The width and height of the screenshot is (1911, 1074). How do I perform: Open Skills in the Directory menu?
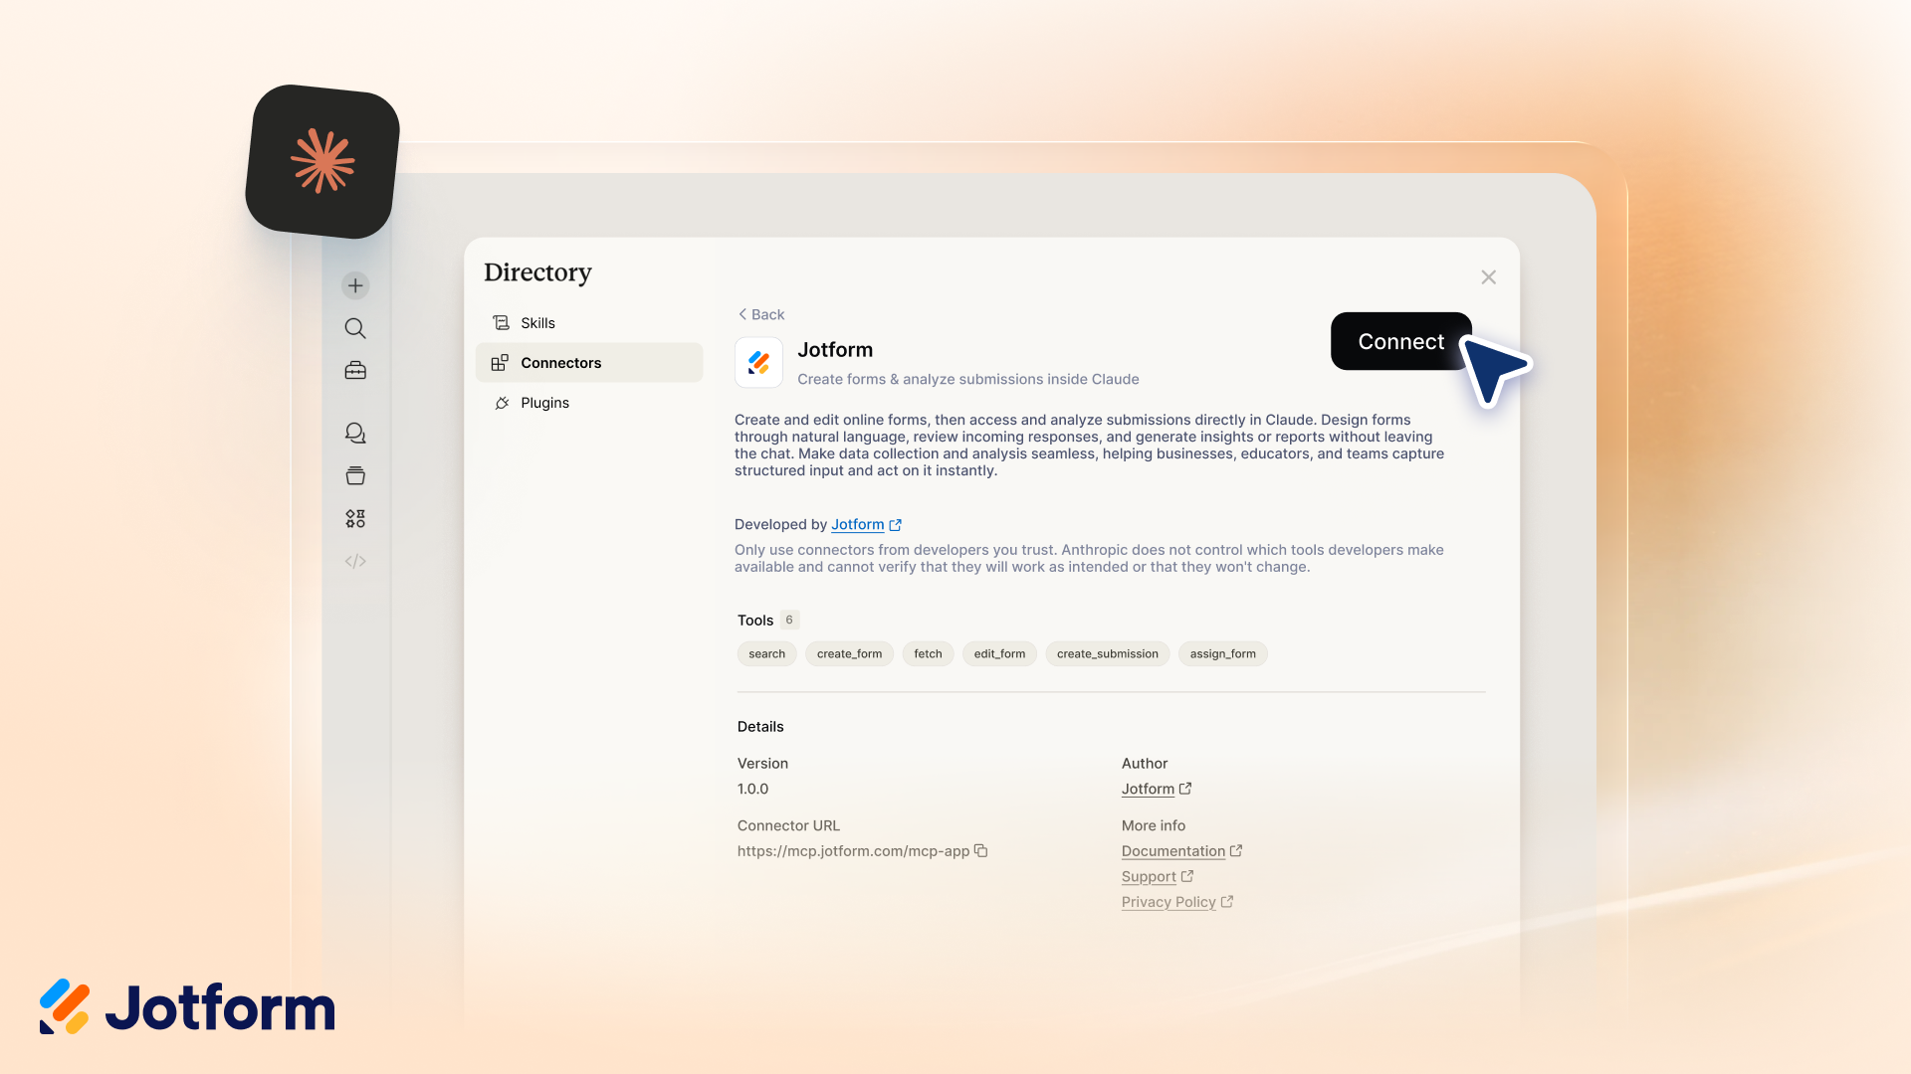(589, 323)
